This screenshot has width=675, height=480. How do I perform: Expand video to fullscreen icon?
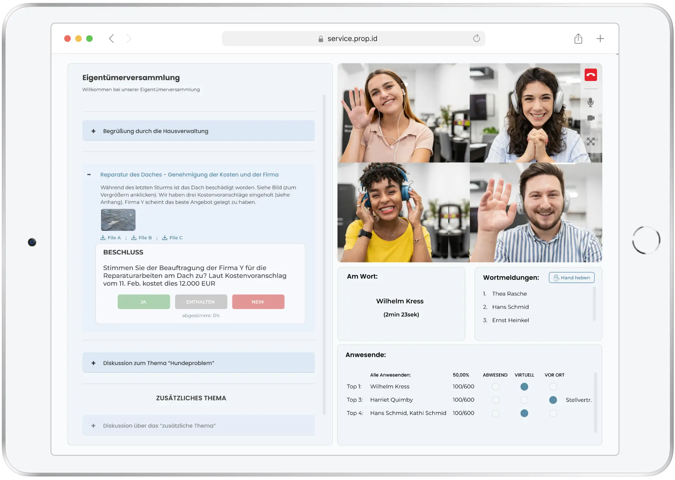click(591, 142)
